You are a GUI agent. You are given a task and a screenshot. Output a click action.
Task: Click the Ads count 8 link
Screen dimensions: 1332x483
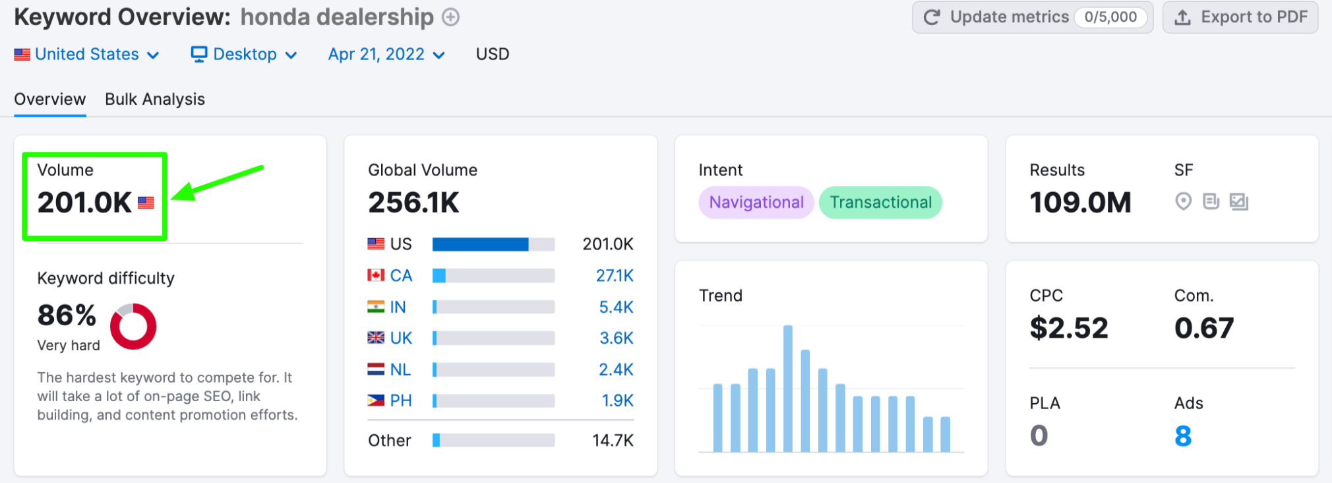[x=1183, y=436]
